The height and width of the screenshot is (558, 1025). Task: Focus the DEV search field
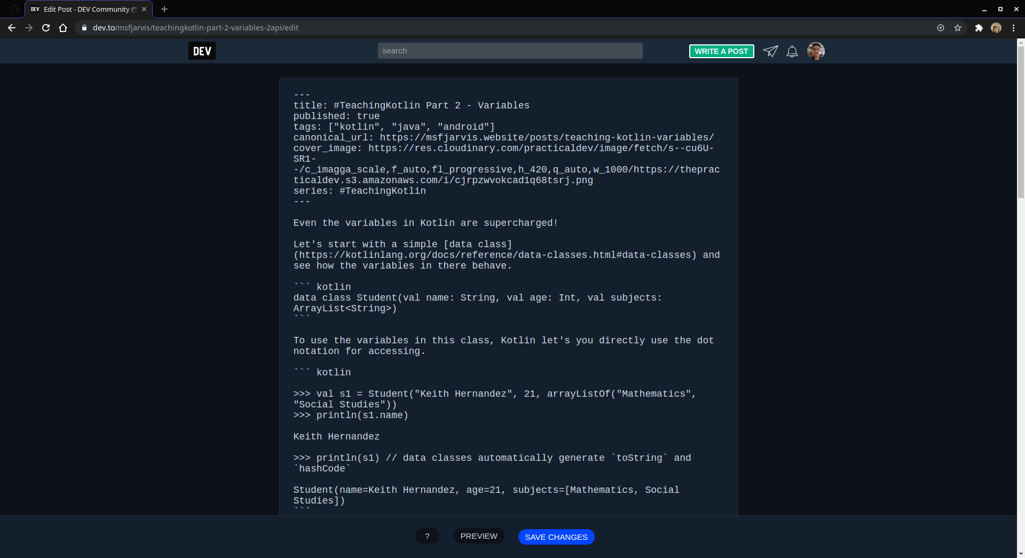[510, 51]
